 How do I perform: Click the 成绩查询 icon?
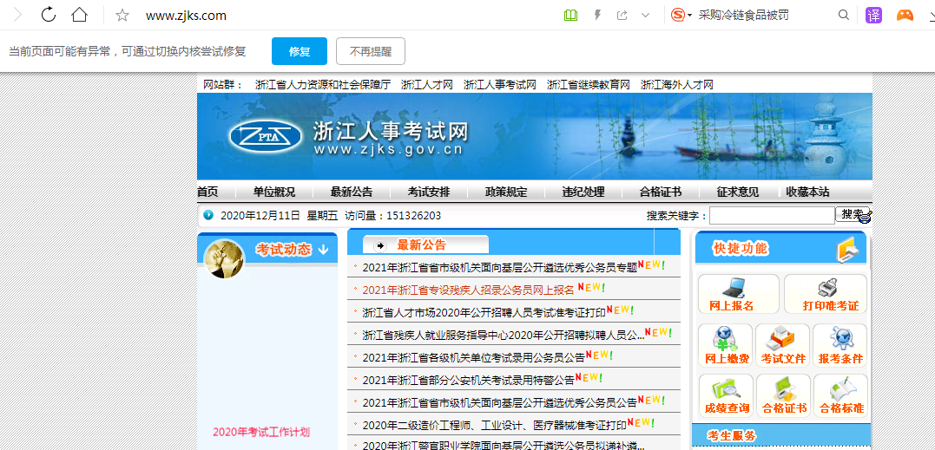(726, 389)
